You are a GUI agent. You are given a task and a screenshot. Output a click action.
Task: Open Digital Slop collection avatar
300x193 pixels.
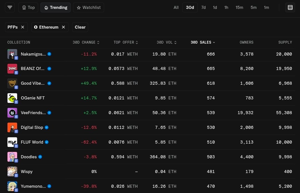point(12,127)
